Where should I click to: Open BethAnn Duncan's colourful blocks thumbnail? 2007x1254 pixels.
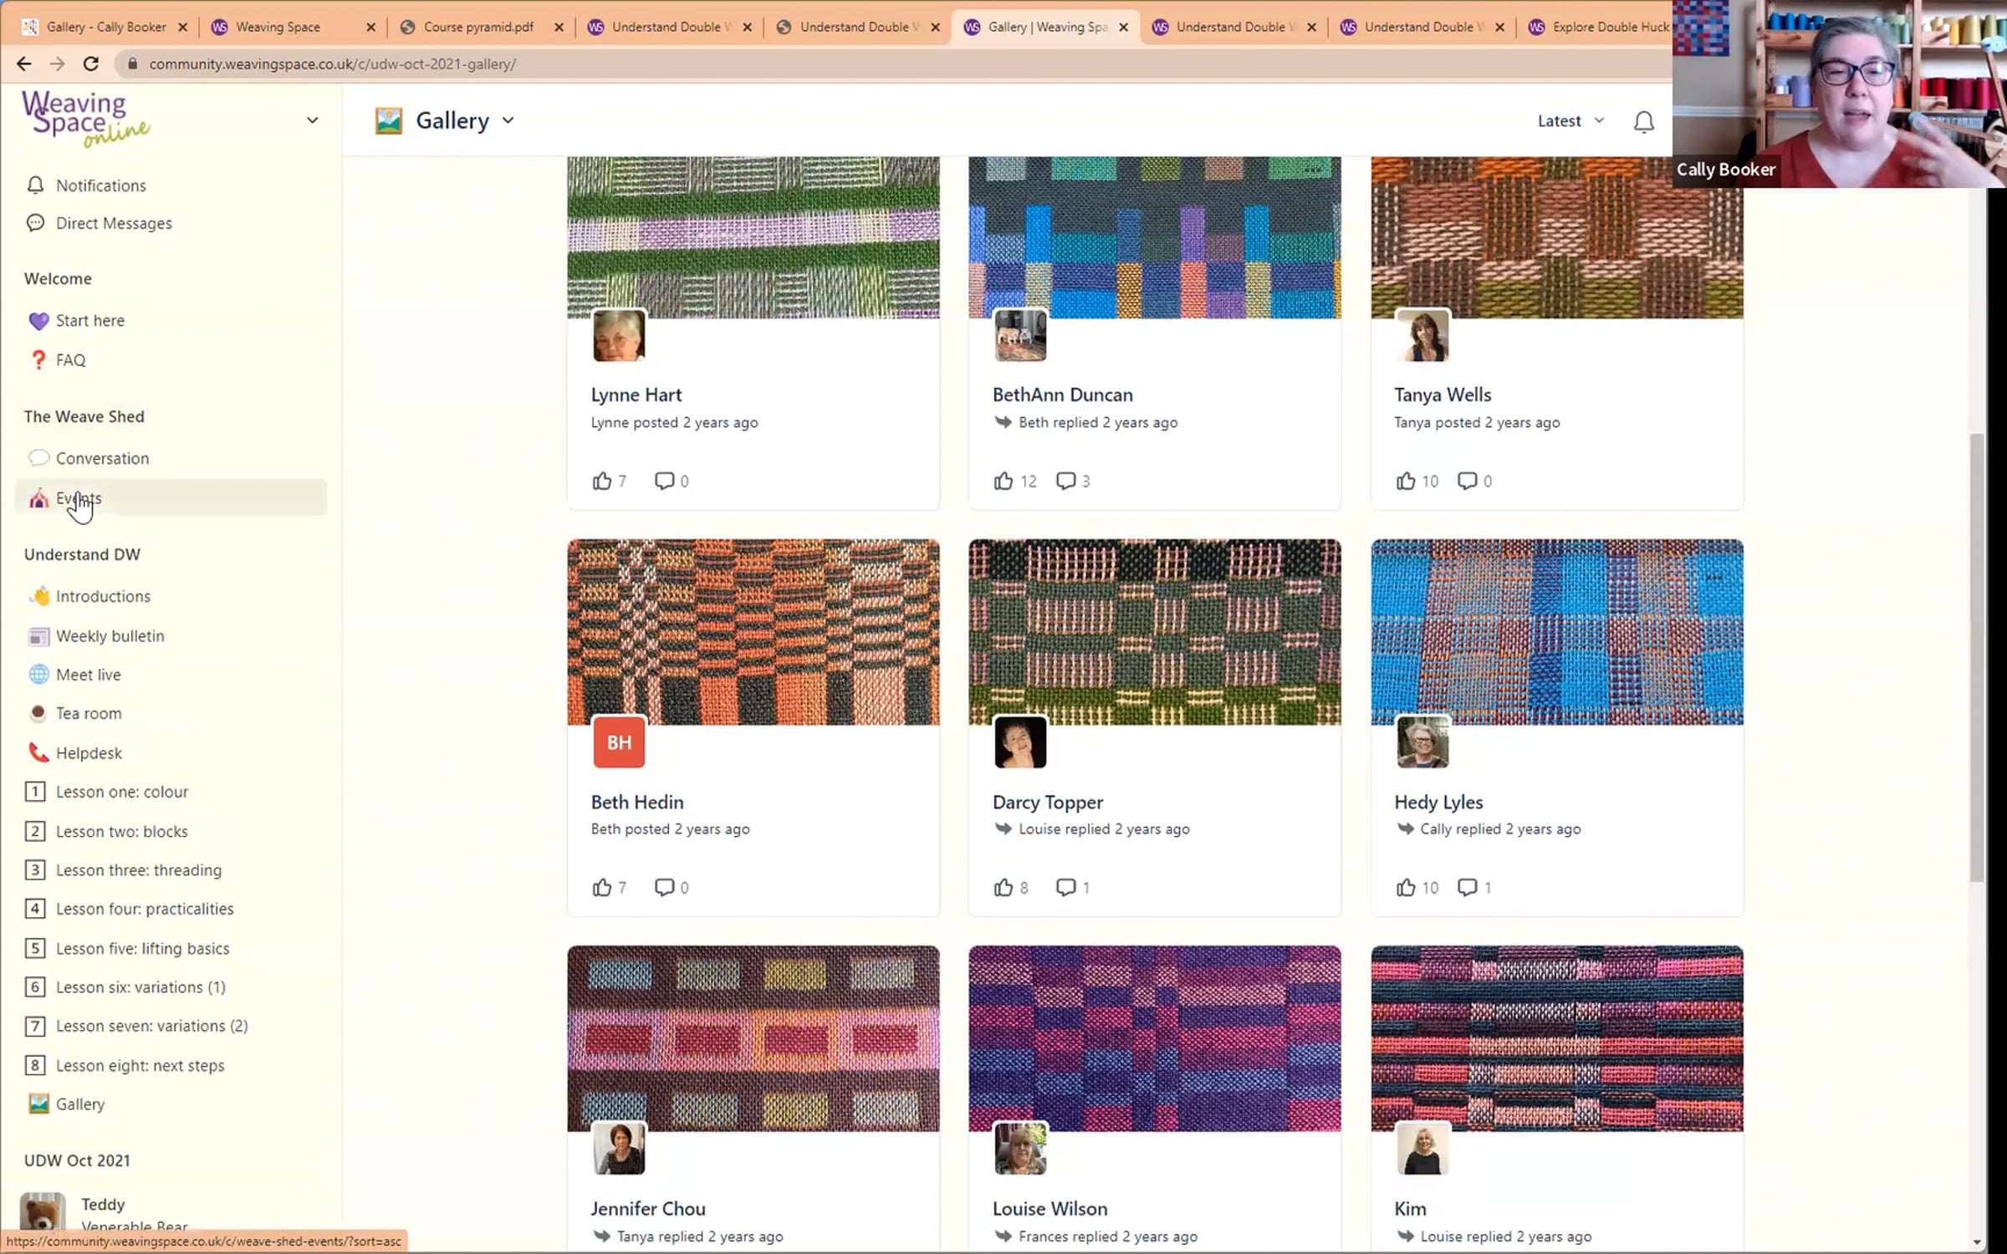1155,237
